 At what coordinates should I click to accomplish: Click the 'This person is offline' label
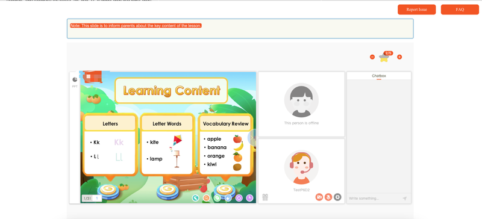(x=301, y=123)
